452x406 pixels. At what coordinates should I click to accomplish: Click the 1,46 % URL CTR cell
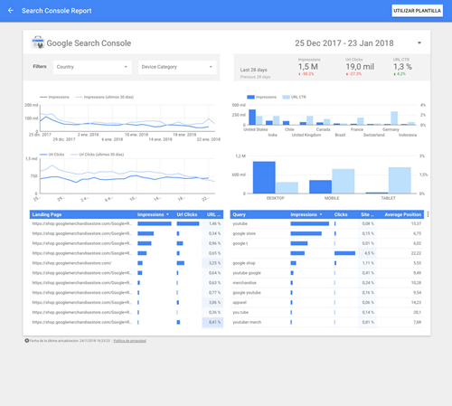click(x=212, y=223)
